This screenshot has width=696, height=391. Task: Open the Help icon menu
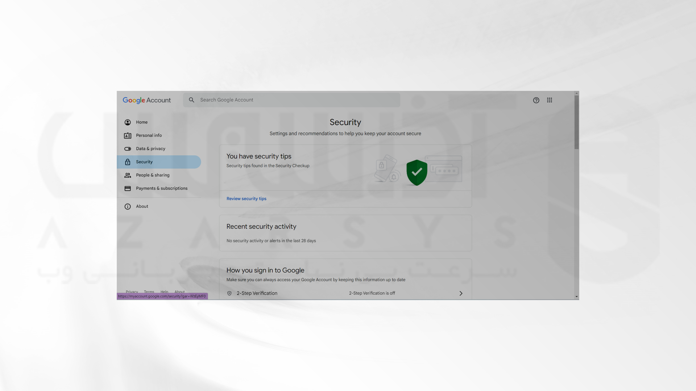tap(536, 100)
